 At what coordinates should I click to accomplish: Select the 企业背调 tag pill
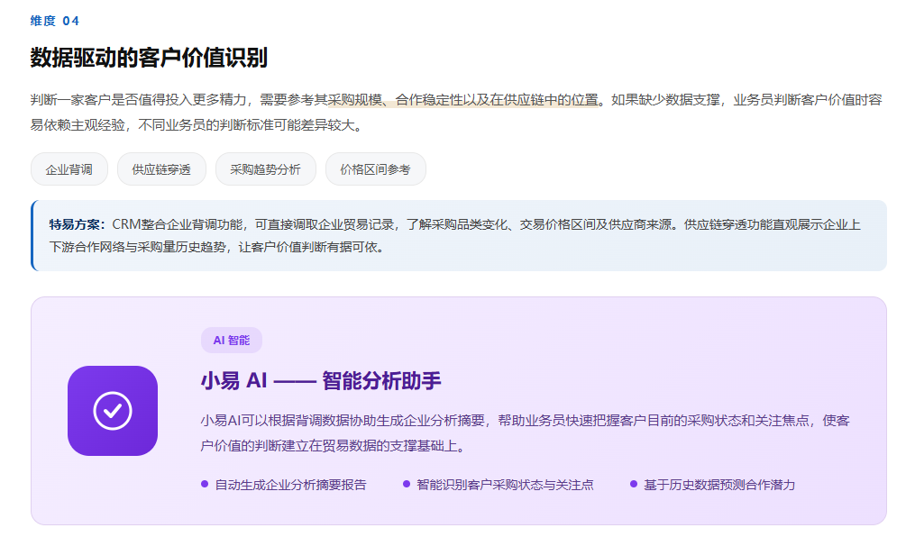(69, 169)
